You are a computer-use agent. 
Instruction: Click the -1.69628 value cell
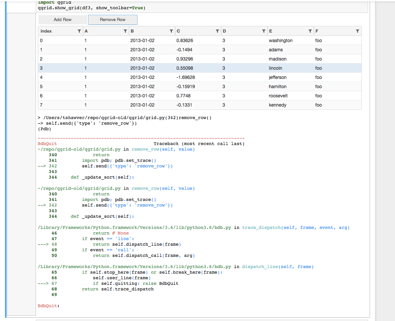point(185,77)
